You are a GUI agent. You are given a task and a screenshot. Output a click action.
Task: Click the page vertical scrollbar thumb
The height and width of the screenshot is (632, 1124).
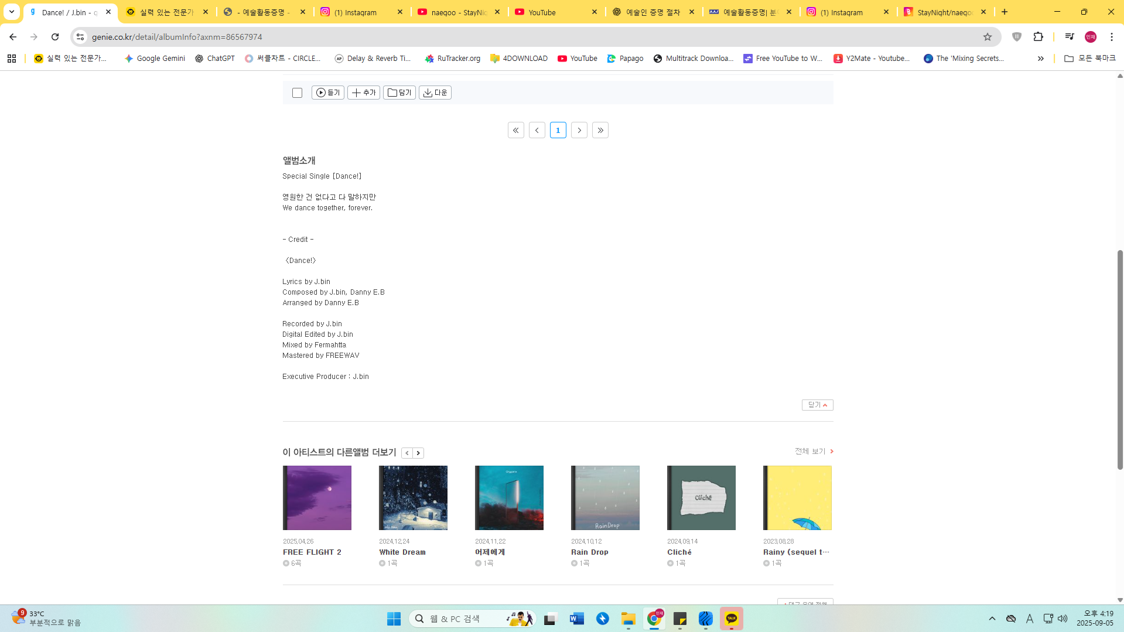point(1120,359)
